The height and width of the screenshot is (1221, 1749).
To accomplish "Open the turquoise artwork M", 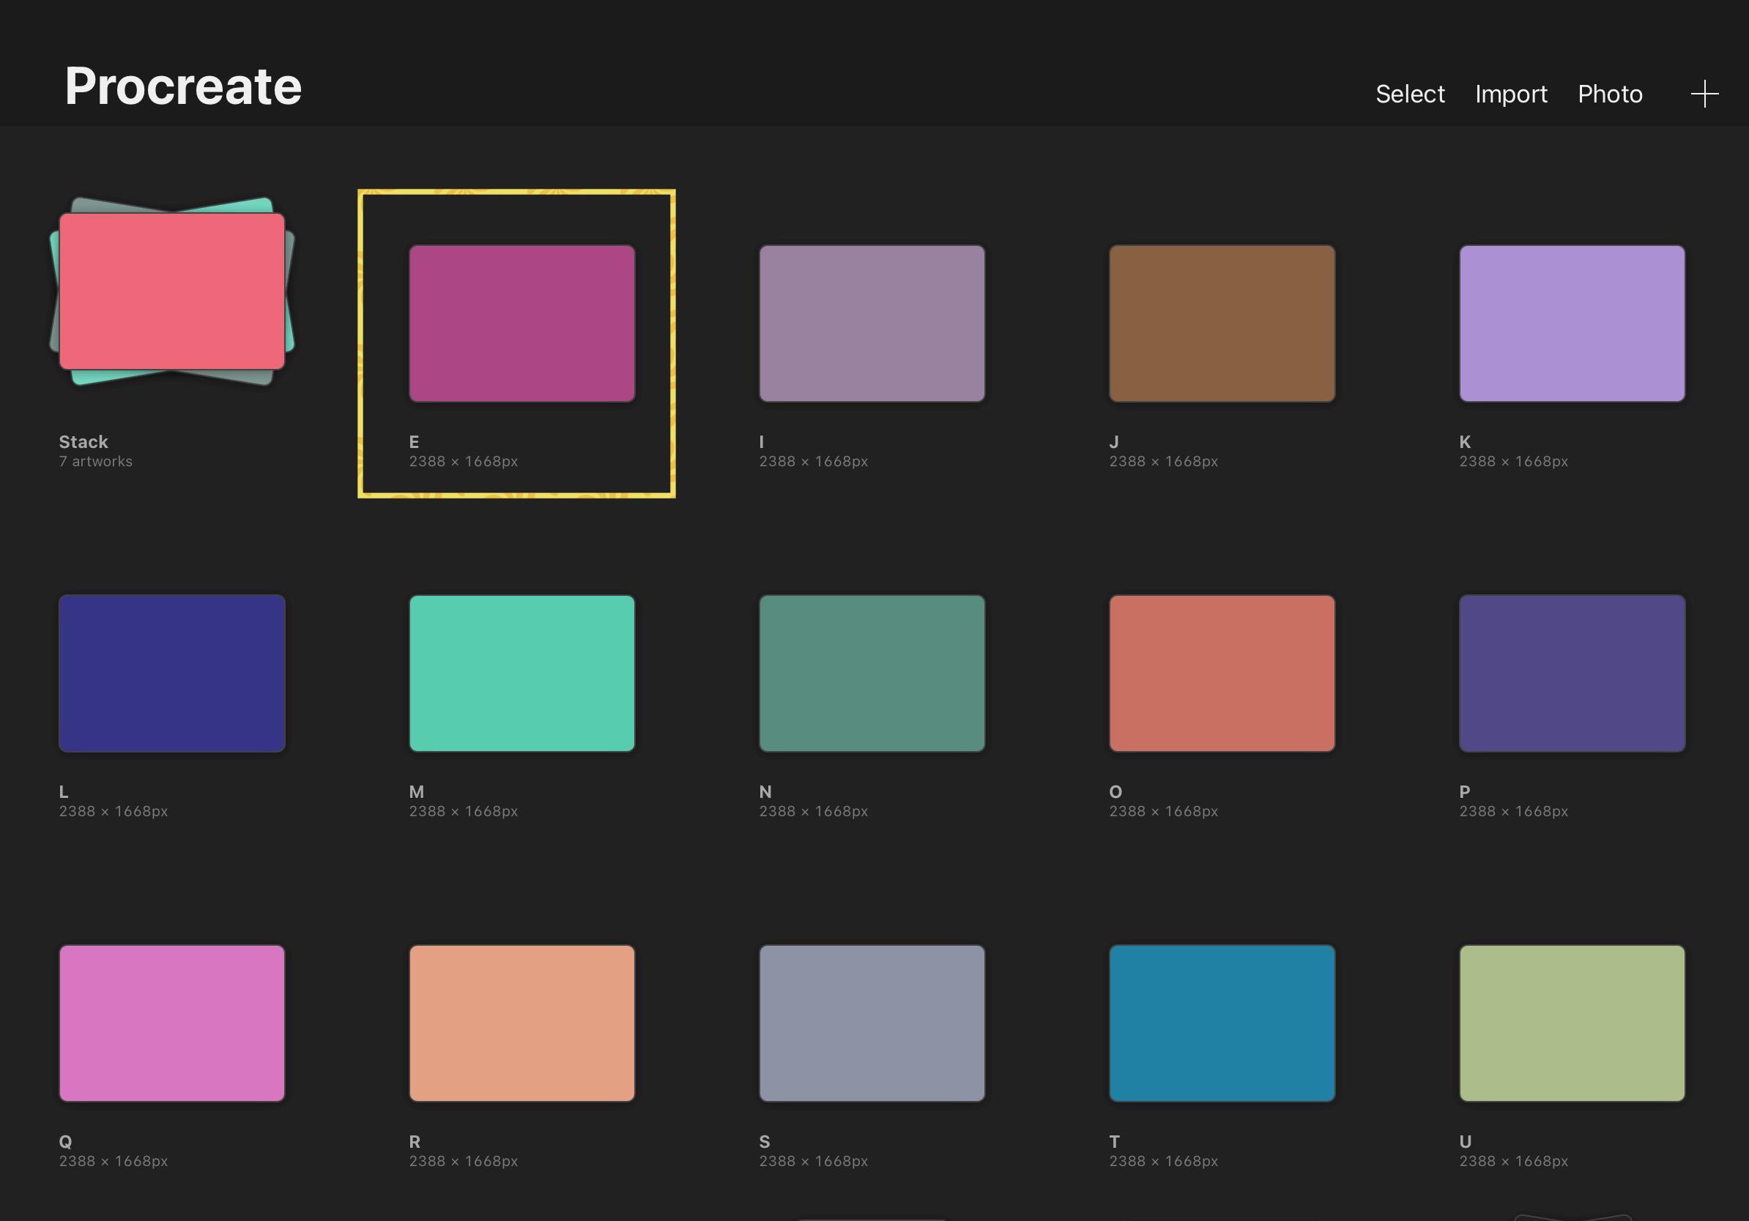I will pos(521,673).
